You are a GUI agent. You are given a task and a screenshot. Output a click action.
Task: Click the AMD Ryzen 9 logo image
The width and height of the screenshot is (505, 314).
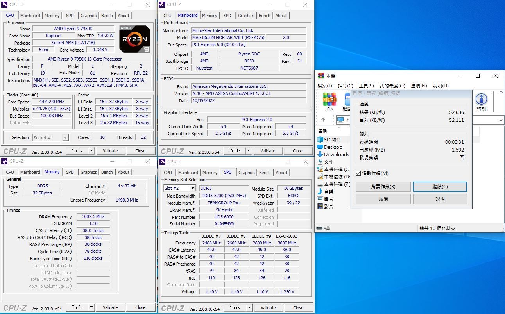tap(134, 39)
